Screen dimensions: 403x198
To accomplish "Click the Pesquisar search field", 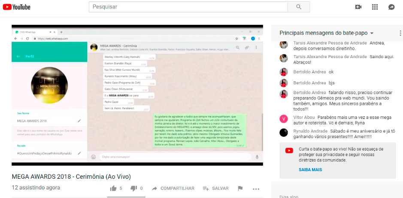I will [x=188, y=7].
